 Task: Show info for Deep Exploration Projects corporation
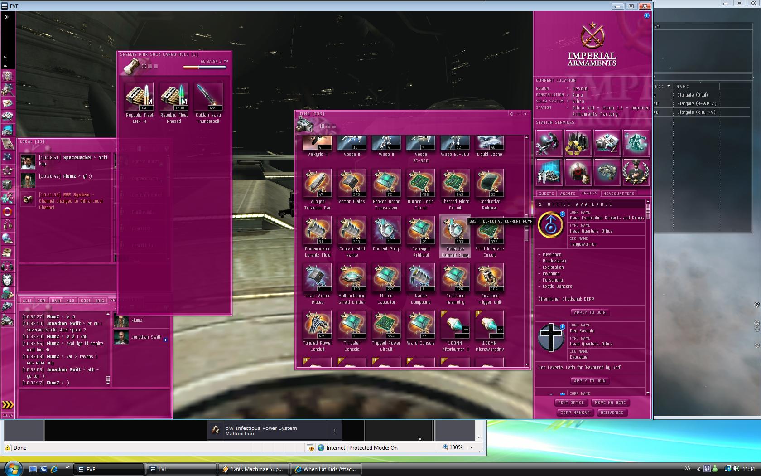[x=563, y=214]
